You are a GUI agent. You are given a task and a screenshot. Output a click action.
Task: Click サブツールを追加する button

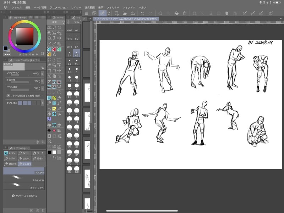(24, 196)
